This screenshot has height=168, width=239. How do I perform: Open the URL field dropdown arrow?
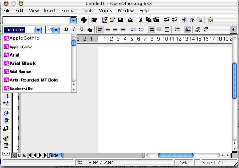tap(73, 20)
